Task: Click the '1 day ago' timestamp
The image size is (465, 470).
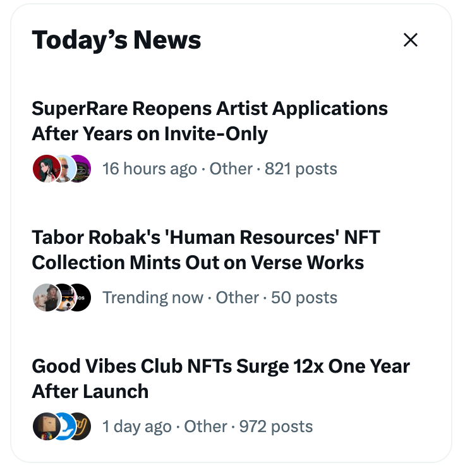Action: [x=137, y=426]
